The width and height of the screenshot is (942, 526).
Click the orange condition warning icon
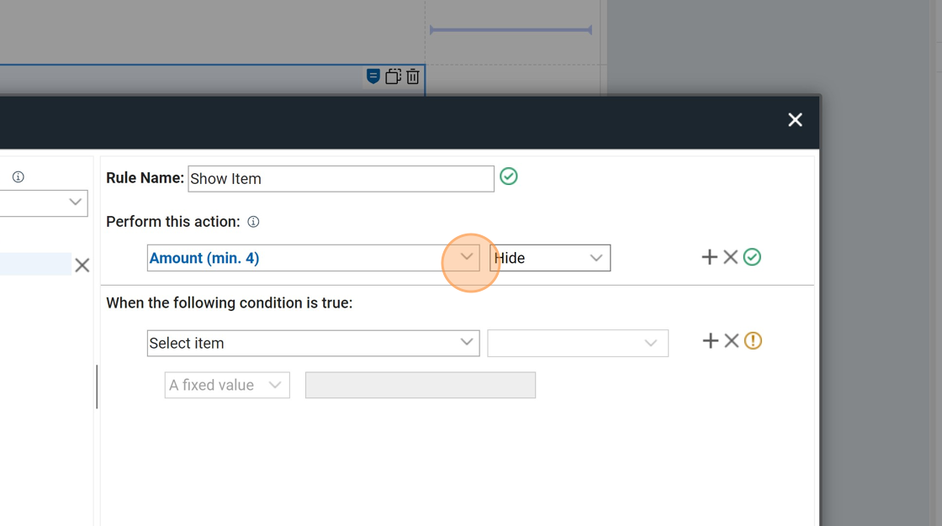point(753,340)
